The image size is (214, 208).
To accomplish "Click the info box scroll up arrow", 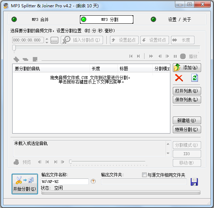I will click(x=168, y=144).
